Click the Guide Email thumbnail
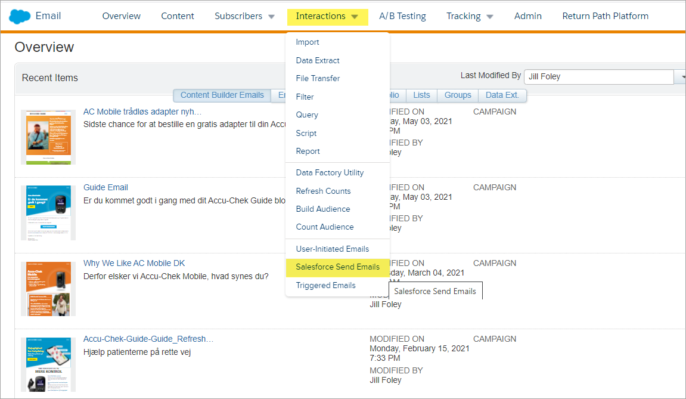The image size is (686, 399). [48, 213]
